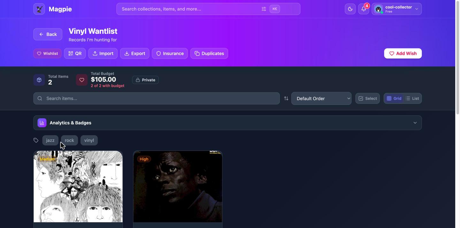Image resolution: width=460 pixels, height=228 pixels.
Task: Filter by the rock tag
Action: click(69, 140)
